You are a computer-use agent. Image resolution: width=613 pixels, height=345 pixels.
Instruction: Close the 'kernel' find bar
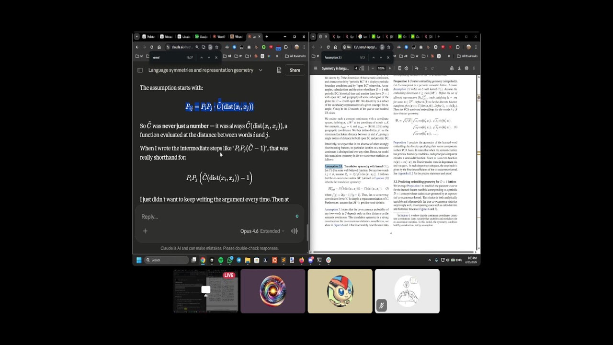point(216,57)
